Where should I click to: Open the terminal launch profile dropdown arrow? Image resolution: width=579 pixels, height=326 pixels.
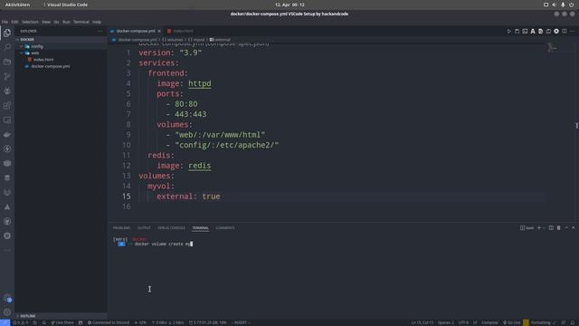[x=544, y=228]
